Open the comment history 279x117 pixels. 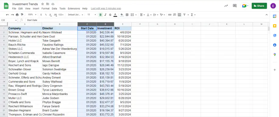coord(235,6)
